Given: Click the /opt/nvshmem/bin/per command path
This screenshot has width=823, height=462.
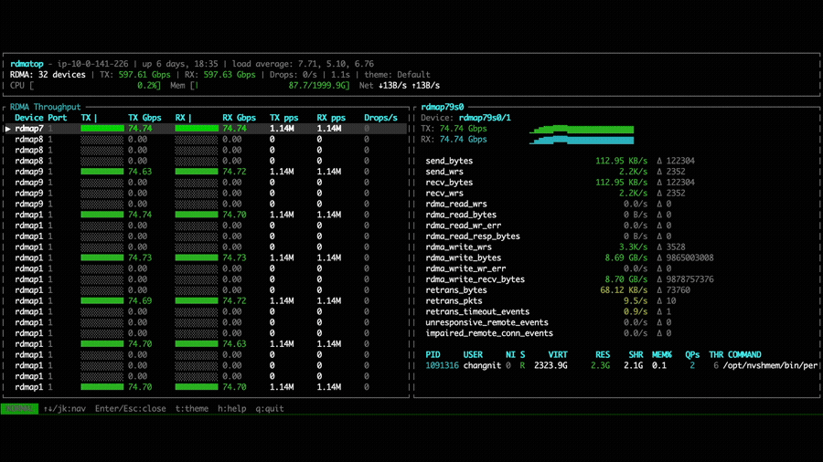Looking at the screenshot, I should [x=771, y=365].
